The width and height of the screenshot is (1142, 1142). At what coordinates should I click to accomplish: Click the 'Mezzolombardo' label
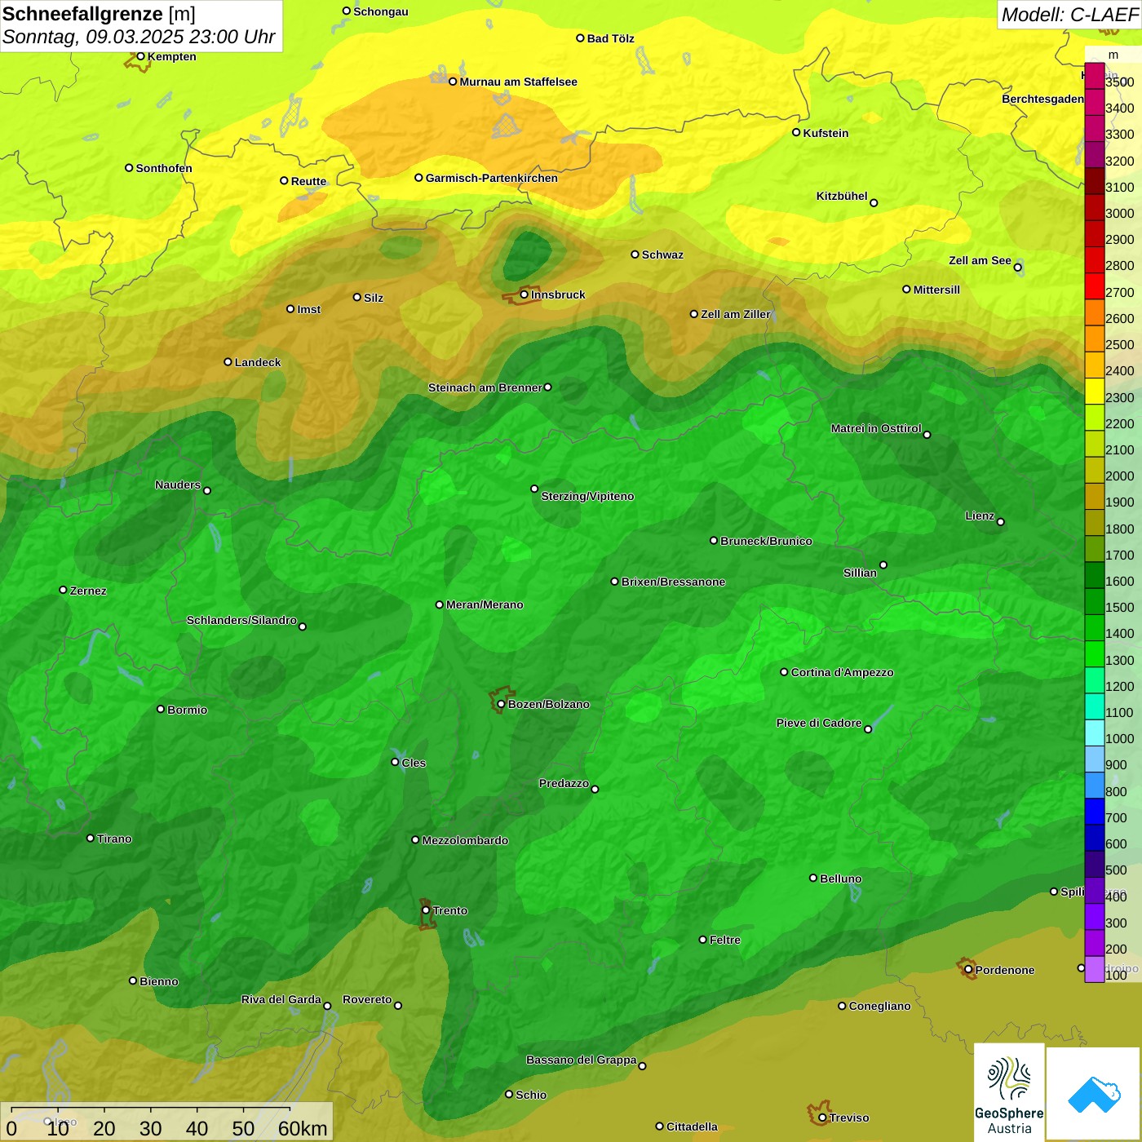pos(465,840)
